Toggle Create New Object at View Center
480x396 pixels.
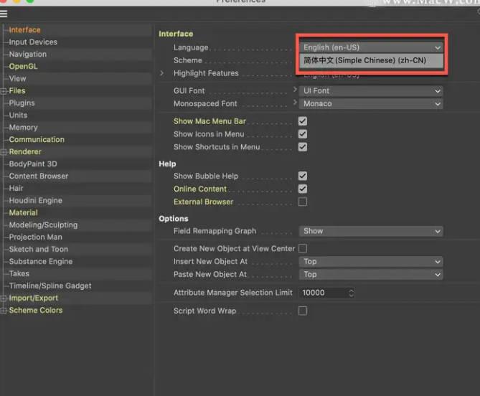pyautogui.click(x=303, y=249)
